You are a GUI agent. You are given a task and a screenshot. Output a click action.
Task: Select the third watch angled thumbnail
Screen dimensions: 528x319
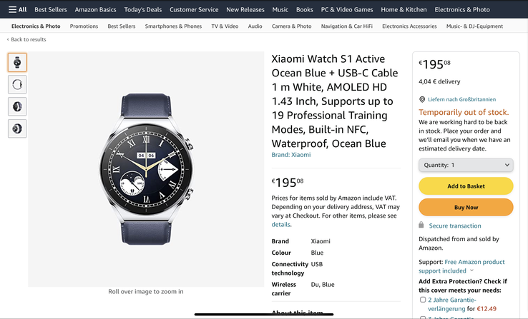[17, 106]
